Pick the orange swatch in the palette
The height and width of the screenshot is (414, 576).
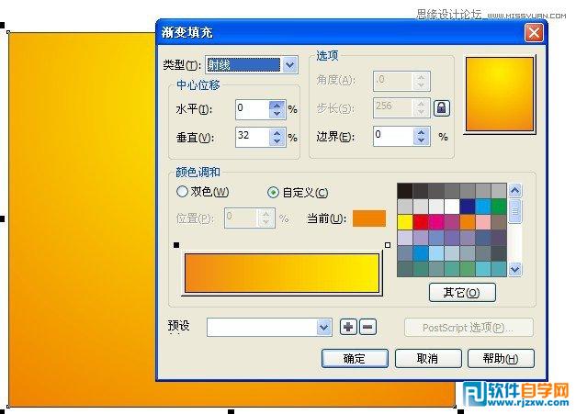click(468, 222)
